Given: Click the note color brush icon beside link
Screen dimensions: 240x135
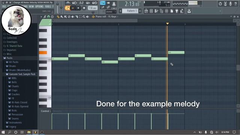Looking at the screenshot, I should click(103, 7).
